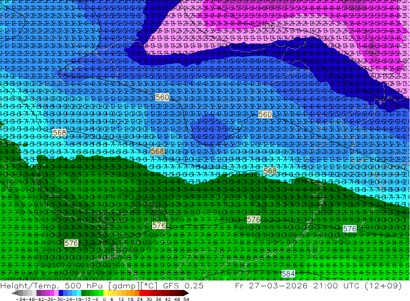Click the '21:00 UTC' time text
The image size is (410, 301).
tap(337, 285)
